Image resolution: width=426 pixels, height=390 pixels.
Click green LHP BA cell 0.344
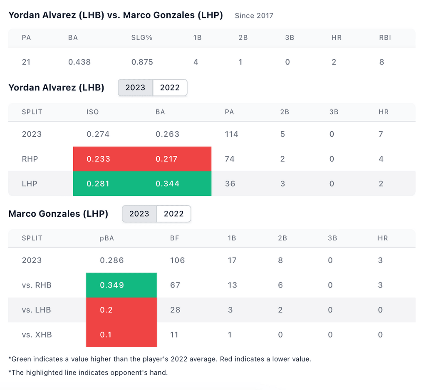click(167, 184)
